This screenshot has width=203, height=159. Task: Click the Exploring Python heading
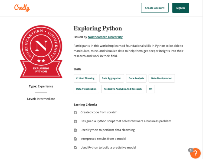[x=98, y=28]
